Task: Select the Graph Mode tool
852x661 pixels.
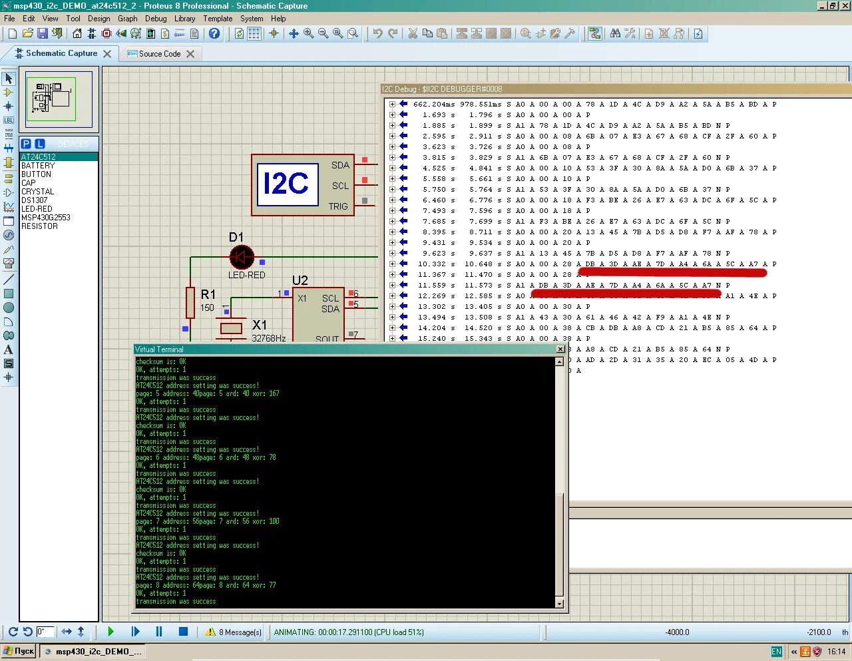Action: point(9,207)
